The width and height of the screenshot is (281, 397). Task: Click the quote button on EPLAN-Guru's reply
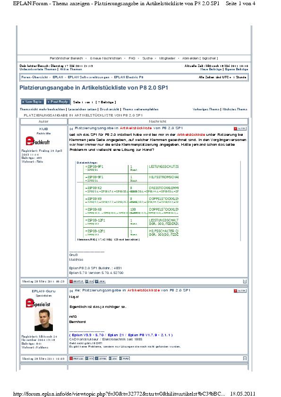point(240,291)
